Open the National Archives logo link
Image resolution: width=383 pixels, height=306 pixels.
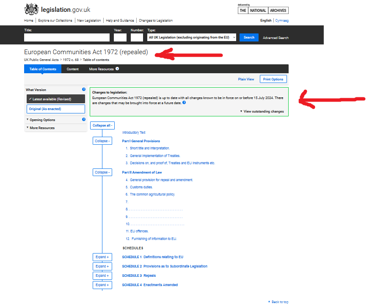pos(263,10)
